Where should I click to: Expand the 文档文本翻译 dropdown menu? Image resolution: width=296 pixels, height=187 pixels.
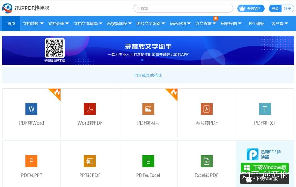pyautogui.click(x=88, y=24)
